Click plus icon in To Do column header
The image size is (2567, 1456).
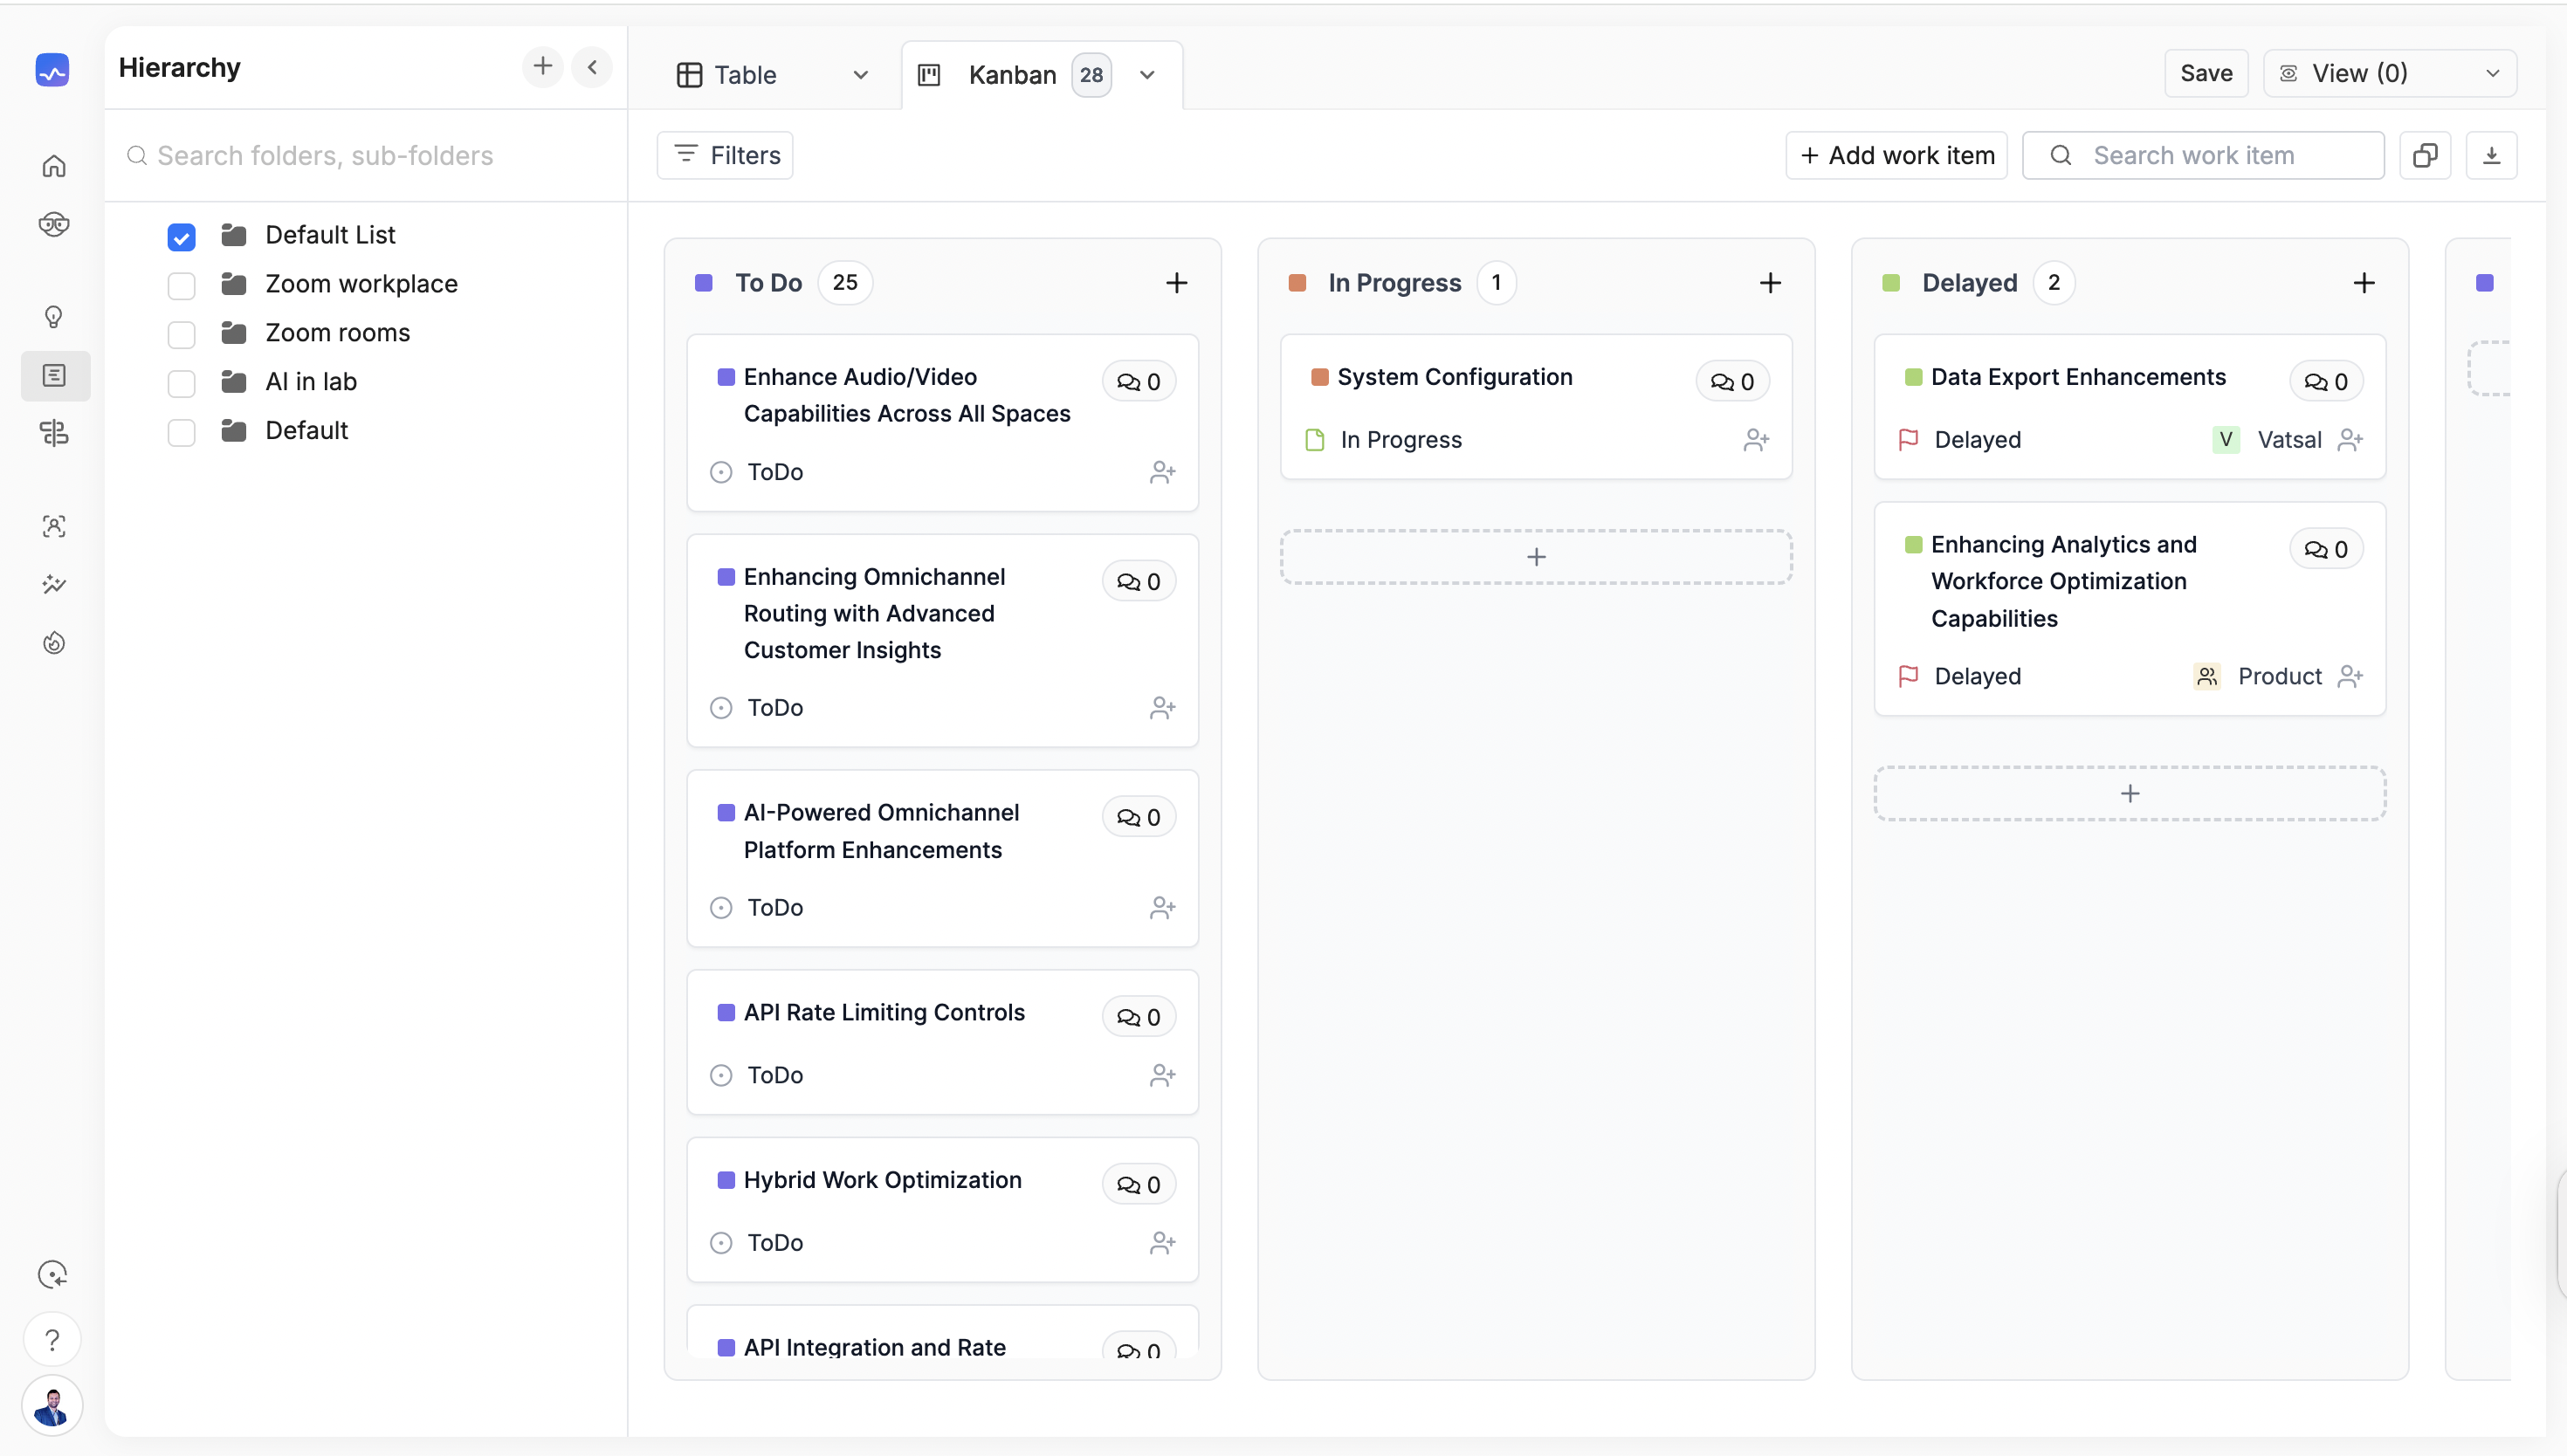[x=1176, y=283]
